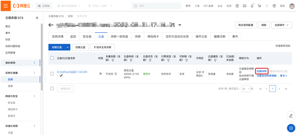Go to the last page
This screenshot has width=297, height=136.
pyautogui.click(x=286, y=89)
